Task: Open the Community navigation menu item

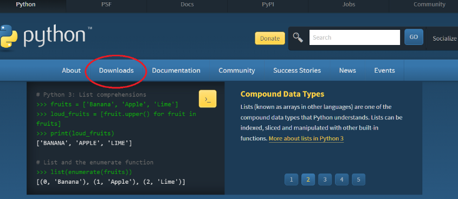Action: tap(237, 70)
